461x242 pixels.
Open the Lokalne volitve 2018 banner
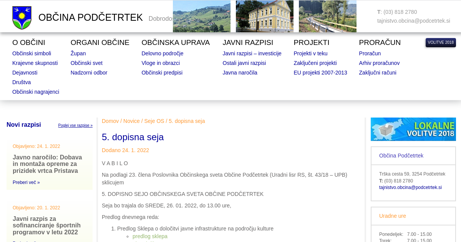pos(413,129)
